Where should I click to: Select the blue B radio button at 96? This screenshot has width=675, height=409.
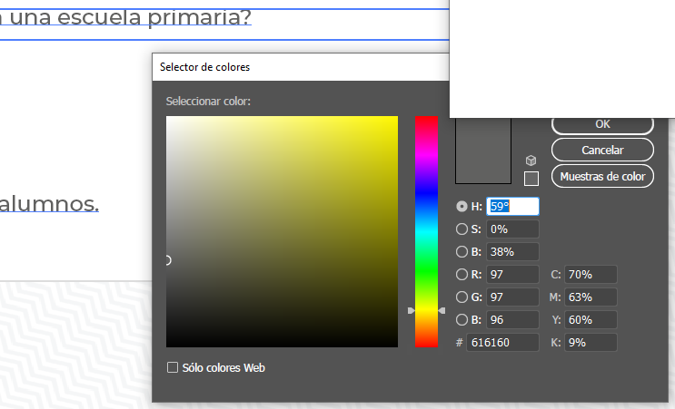pos(462,319)
